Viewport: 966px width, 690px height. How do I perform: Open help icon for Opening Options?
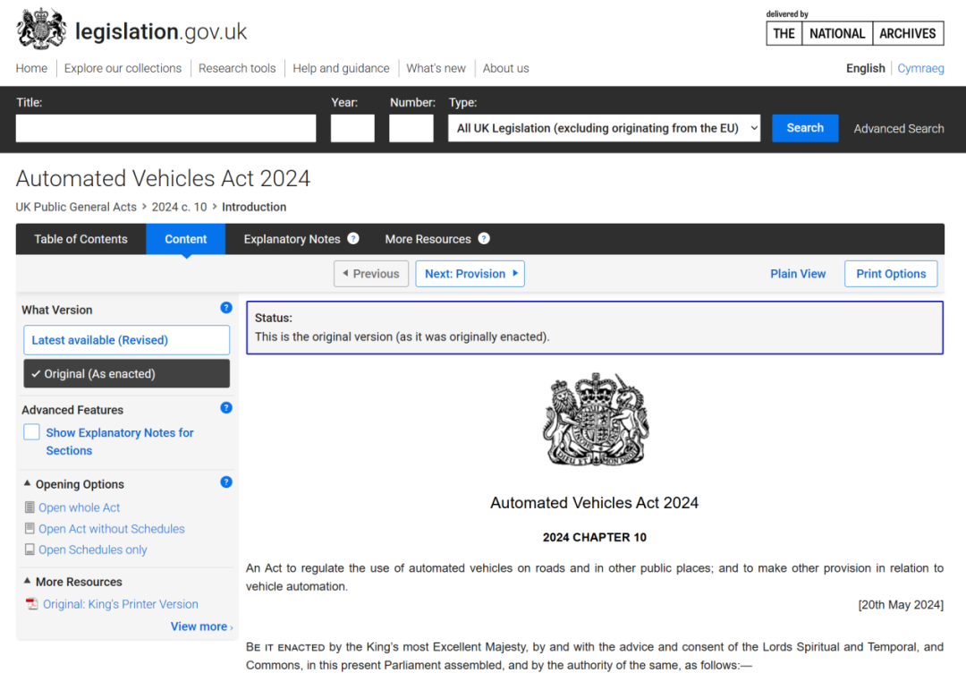[x=226, y=482]
